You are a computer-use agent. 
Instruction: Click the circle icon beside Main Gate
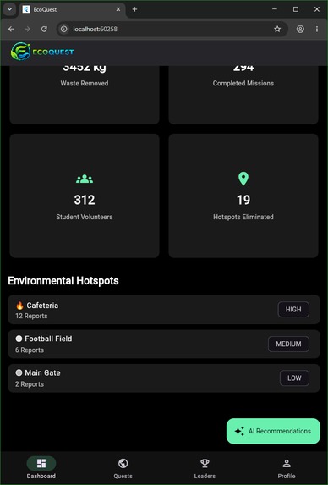[19, 372]
